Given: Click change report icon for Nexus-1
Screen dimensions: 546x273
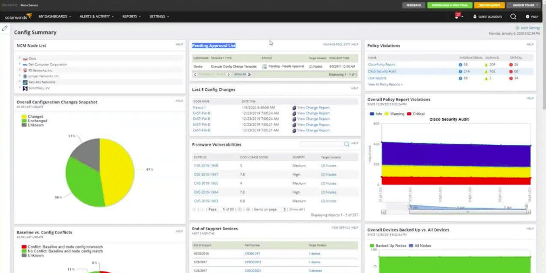Looking at the screenshot, I should pyautogui.click(x=294, y=108).
